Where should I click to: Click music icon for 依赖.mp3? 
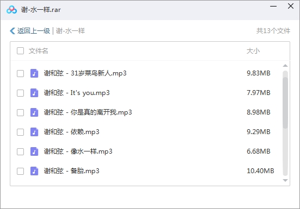pyautogui.click(x=34, y=132)
